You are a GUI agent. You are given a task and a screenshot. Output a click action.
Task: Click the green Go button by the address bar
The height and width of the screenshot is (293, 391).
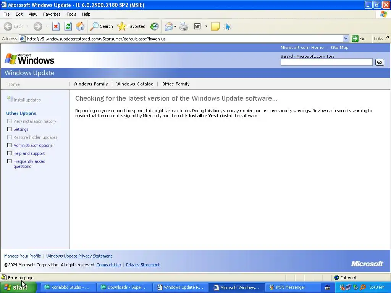pos(359,39)
